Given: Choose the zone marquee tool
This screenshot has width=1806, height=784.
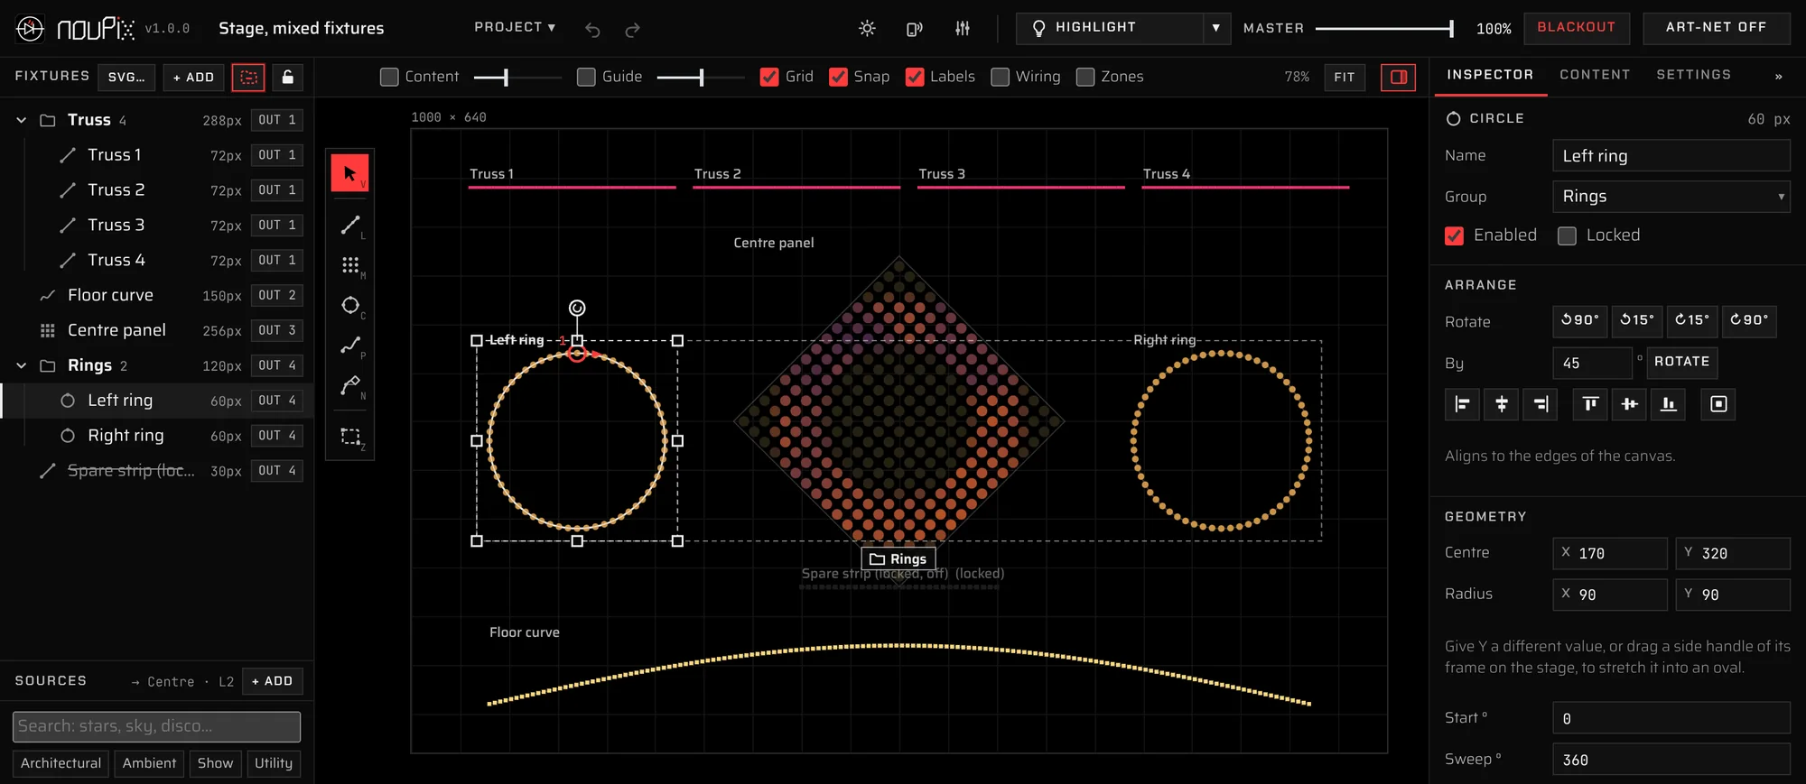Looking at the screenshot, I should point(349,436).
